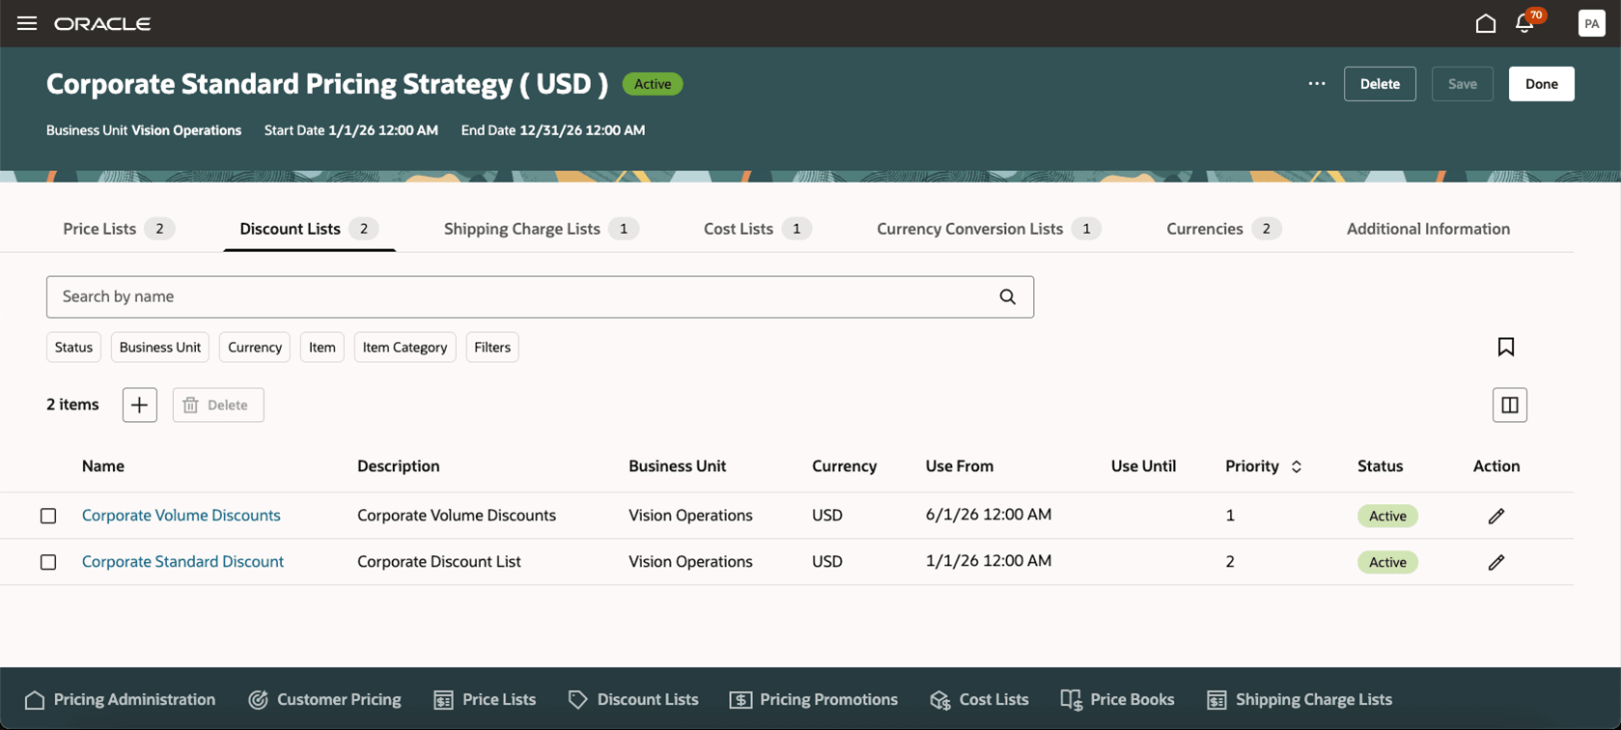This screenshot has width=1621, height=730.
Task: Click the saved searches bookmark icon
Action: pos(1506,347)
